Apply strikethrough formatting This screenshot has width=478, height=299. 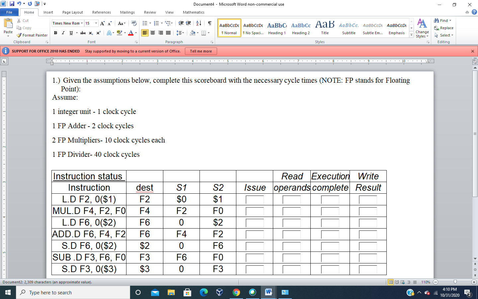pyautogui.click(x=83, y=33)
